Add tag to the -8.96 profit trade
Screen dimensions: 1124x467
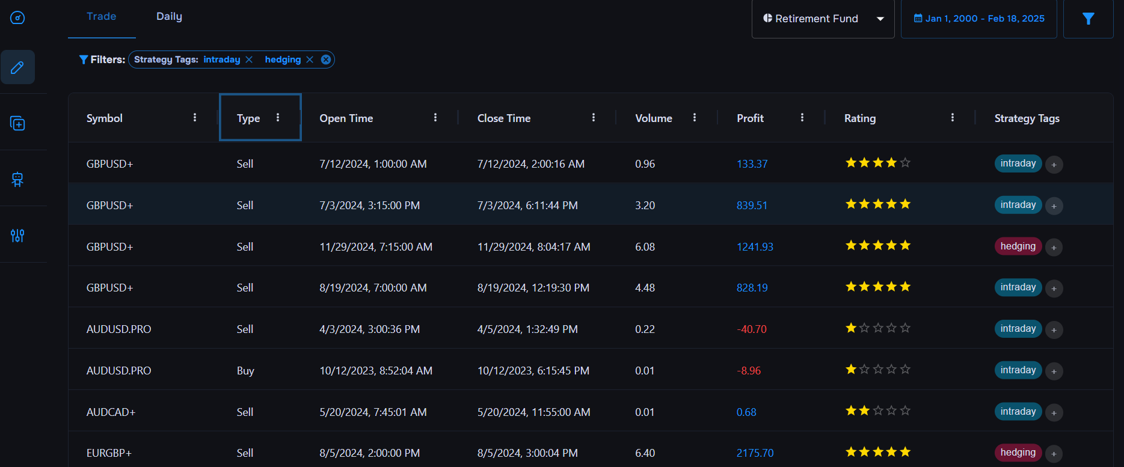(x=1054, y=371)
